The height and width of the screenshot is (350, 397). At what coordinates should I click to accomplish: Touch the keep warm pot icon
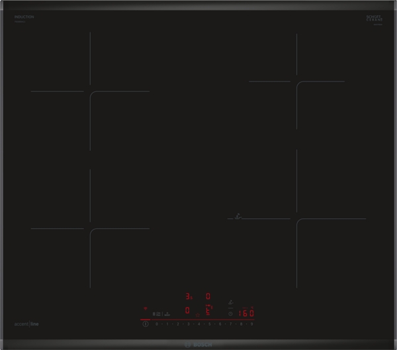point(167,314)
